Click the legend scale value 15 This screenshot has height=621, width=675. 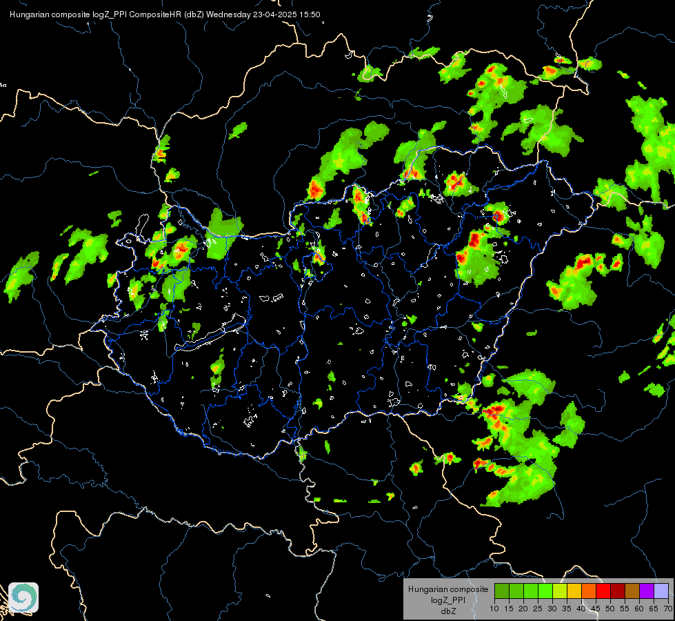click(x=509, y=609)
